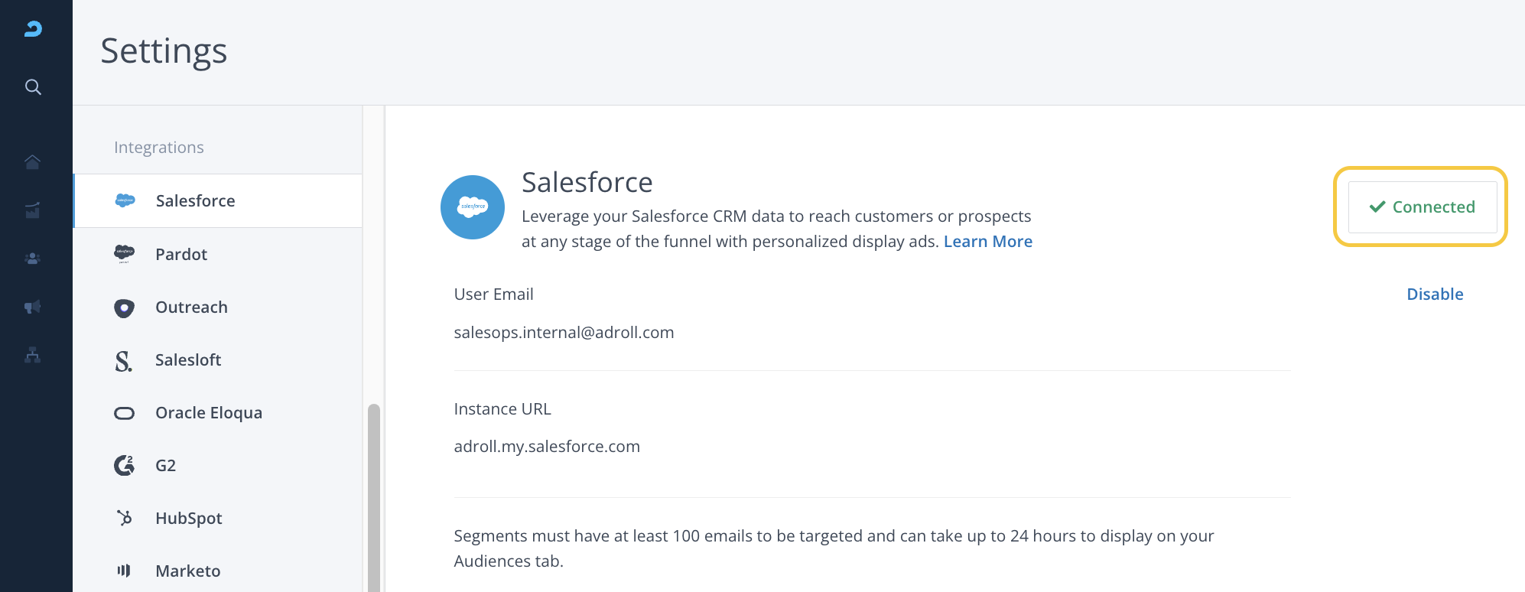Viewport: 1525px width, 592px height.
Task: Click the AdRoll logo icon
Action: [33, 29]
